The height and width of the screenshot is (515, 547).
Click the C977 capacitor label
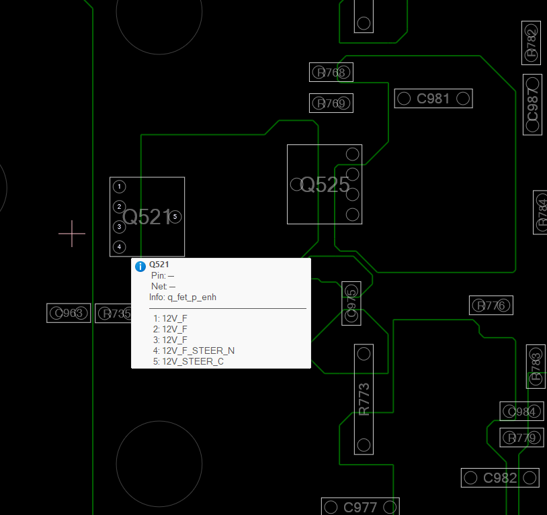pos(360,507)
